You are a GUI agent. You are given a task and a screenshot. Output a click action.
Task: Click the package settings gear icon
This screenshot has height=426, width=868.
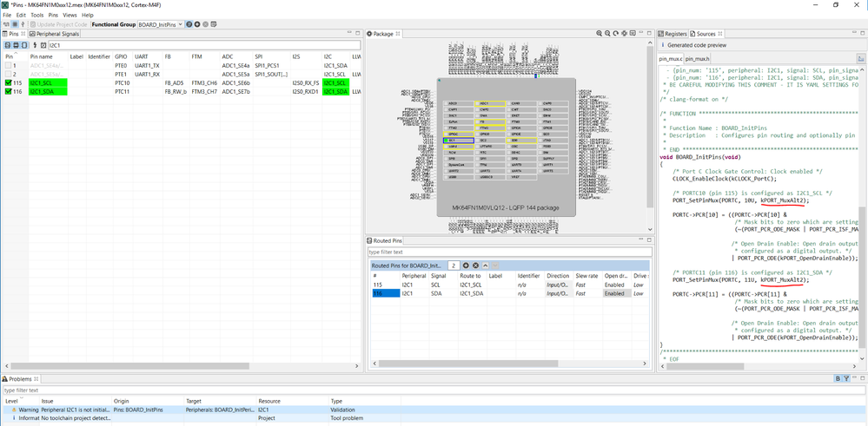tap(624, 34)
